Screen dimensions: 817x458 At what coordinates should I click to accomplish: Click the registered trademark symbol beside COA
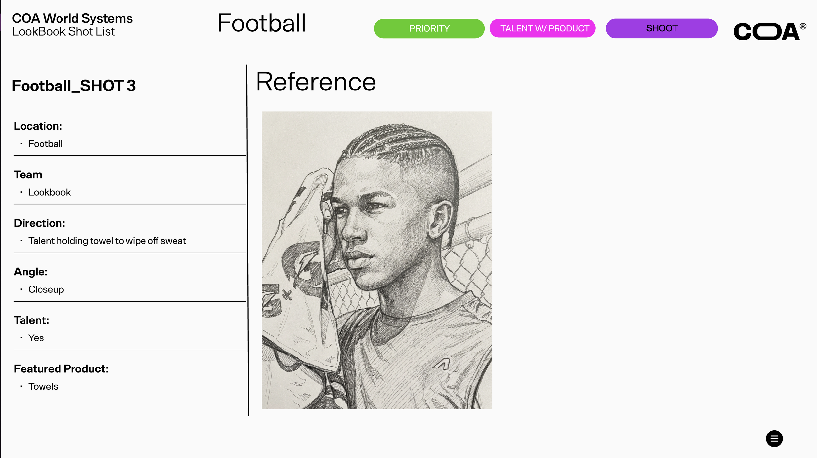click(803, 26)
